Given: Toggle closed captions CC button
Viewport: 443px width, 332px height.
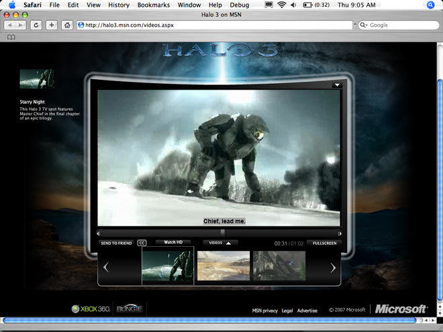Looking at the screenshot, I should (x=142, y=243).
